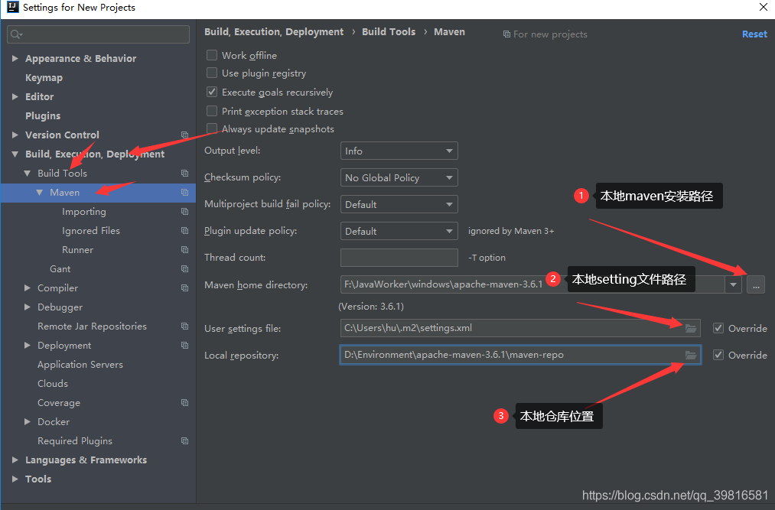
Task: Open Multiproject build fail policy dropdown
Action: (399, 204)
